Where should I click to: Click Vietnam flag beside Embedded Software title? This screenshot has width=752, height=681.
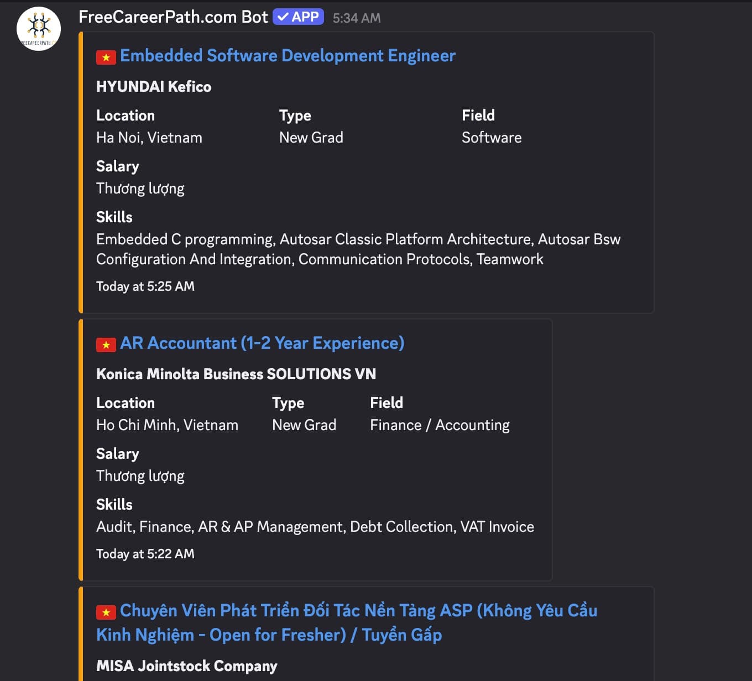(106, 57)
